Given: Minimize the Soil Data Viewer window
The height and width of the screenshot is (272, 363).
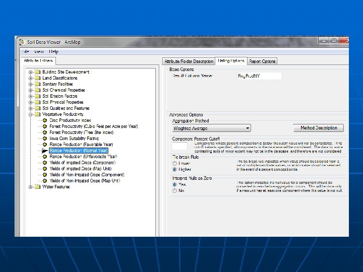Looking at the screenshot, I should coord(324,40).
